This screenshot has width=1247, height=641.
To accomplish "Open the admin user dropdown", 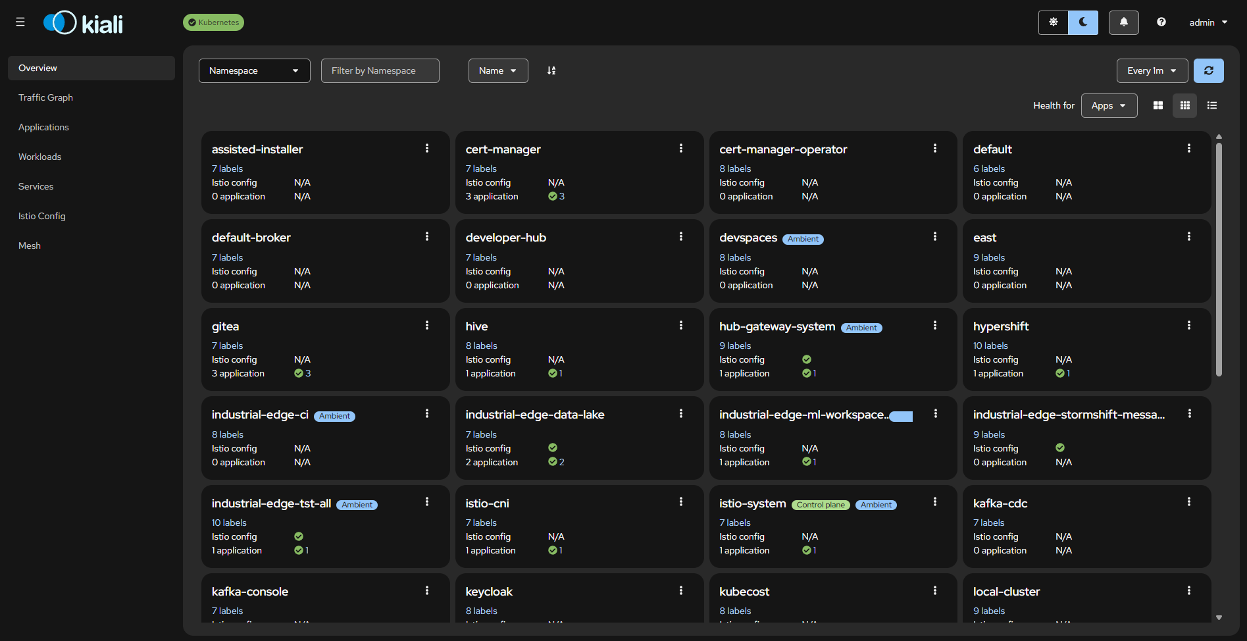I will (x=1208, y=22).
